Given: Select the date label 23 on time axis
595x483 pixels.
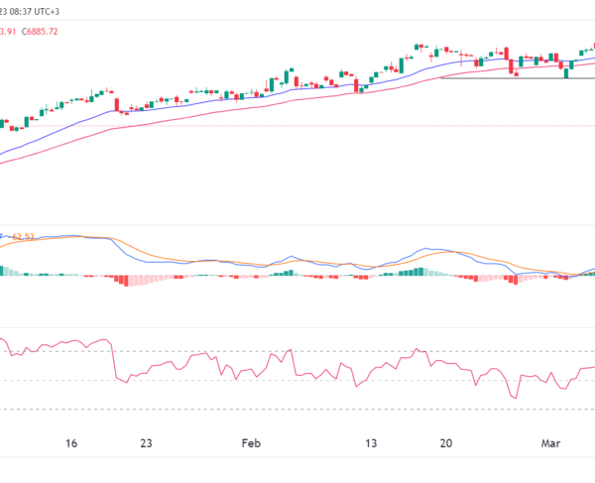Looking at the screenshot, I should 146,443.
